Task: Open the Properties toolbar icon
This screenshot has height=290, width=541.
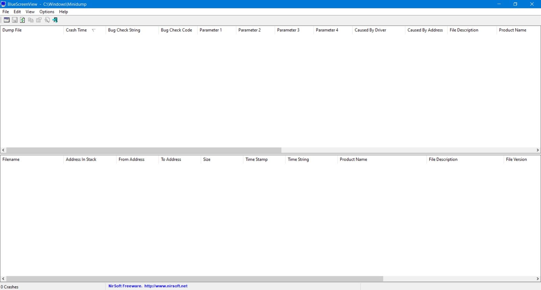Action: (39, 20)
